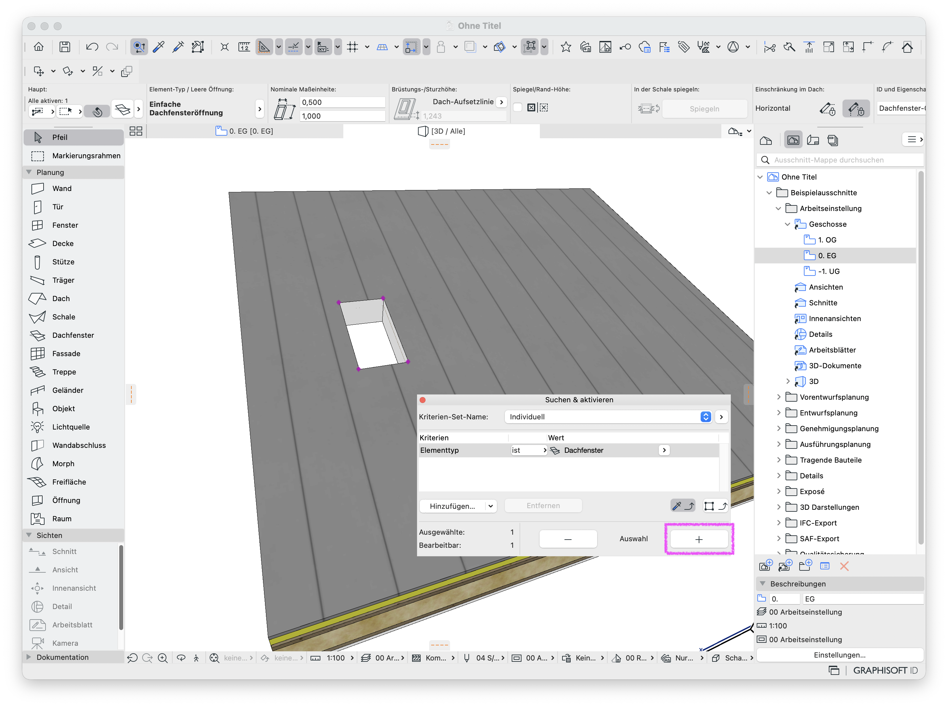Click the plus Auswahl button
948x707 pixels.
699,539
